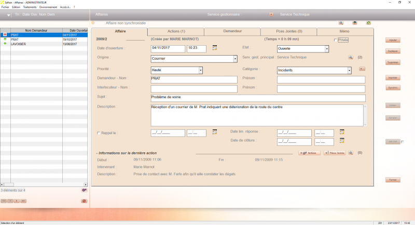Click the Imprimer button
The height and width of the screenshot is (225, 415).
tap(393, 77)
